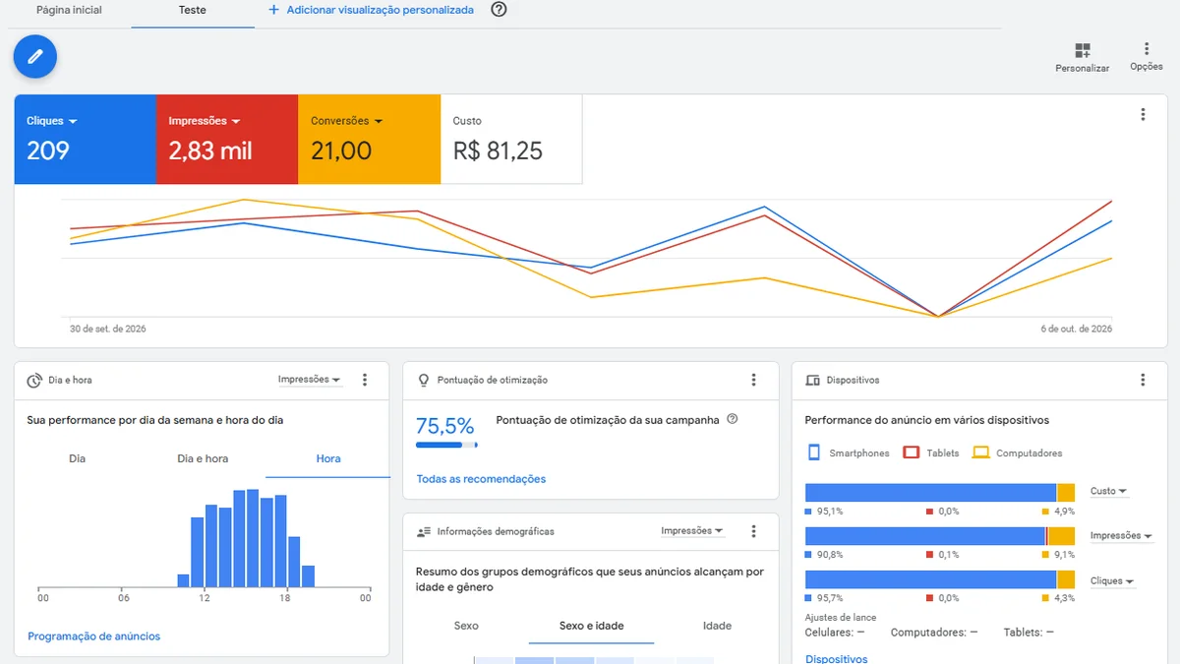Click the Tablets legend icon
This screenshot has width=1180, height=664.
(x=911, y=453)
